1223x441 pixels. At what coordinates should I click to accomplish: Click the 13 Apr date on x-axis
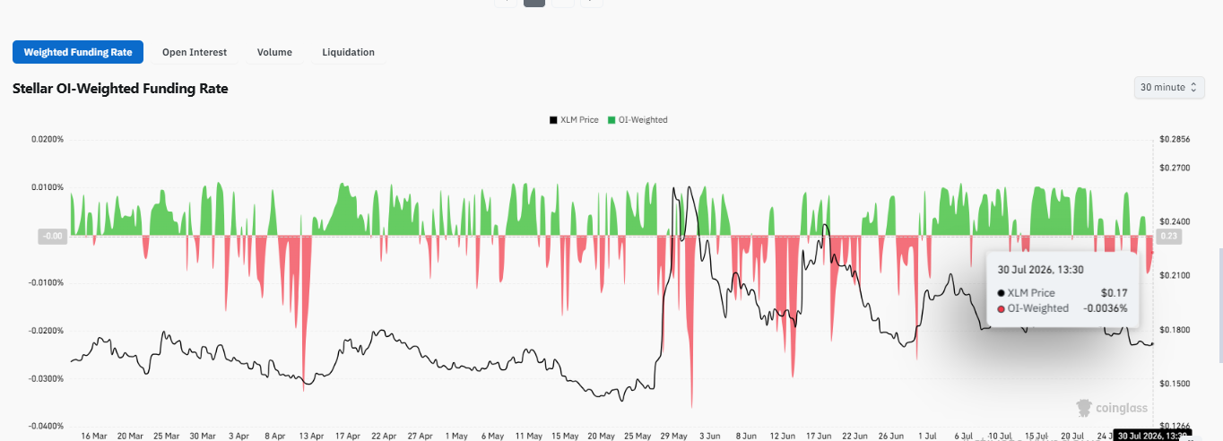click(x=311, y=436)
